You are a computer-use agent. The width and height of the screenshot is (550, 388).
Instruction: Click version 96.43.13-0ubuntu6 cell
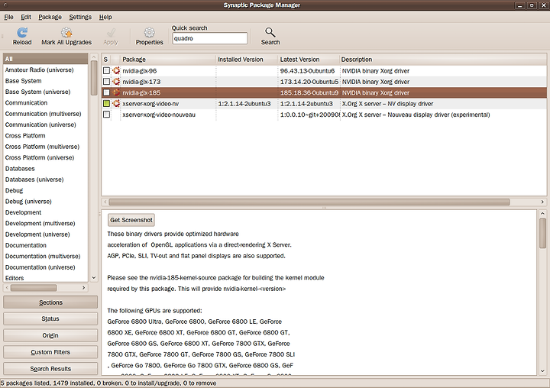(x=307, y=70)
